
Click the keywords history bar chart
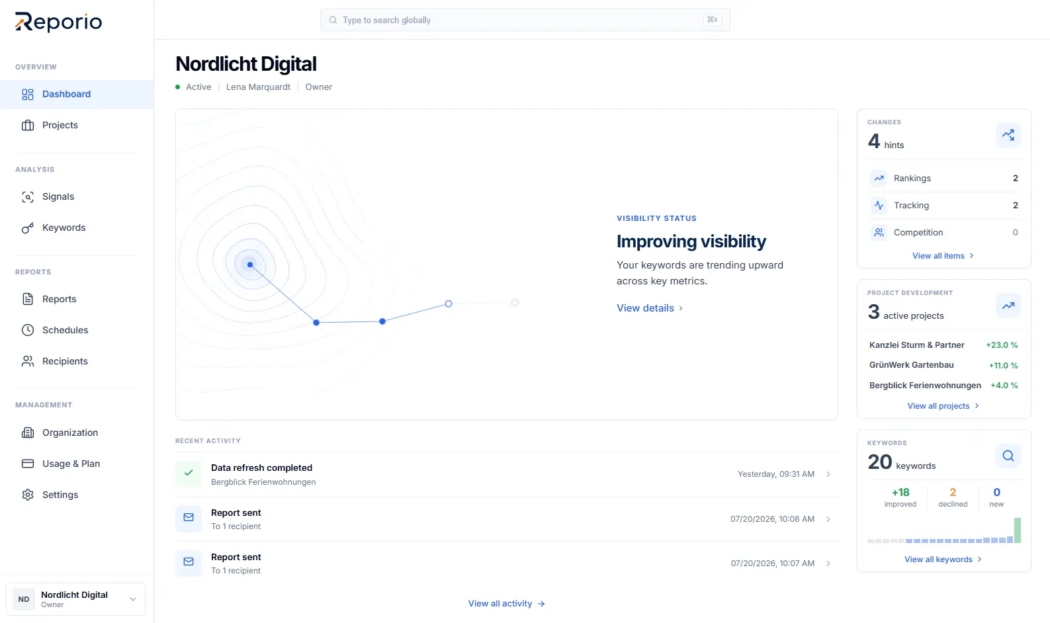tap(944, 531)
